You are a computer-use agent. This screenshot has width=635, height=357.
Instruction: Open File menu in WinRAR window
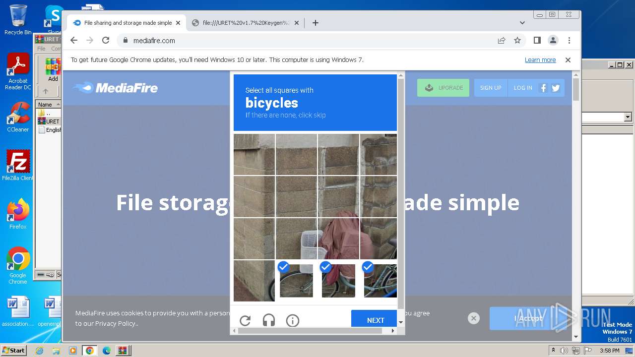(41, 49)
